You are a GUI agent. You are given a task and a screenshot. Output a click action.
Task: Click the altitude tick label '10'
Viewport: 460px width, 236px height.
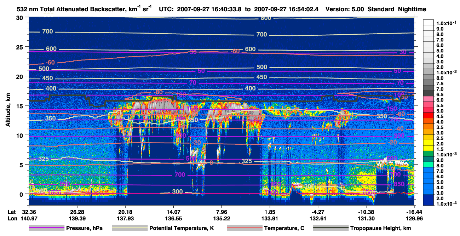[20, 135]
